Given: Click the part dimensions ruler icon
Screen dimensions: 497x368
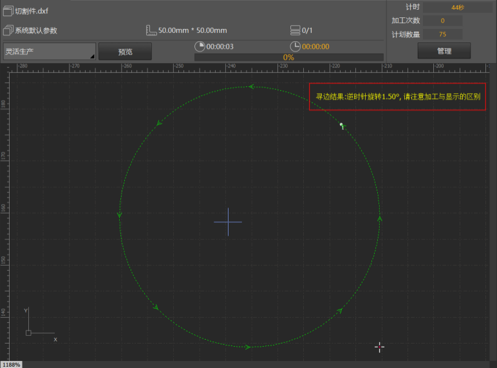Looking at the screenshot, I should pos(151,30).
